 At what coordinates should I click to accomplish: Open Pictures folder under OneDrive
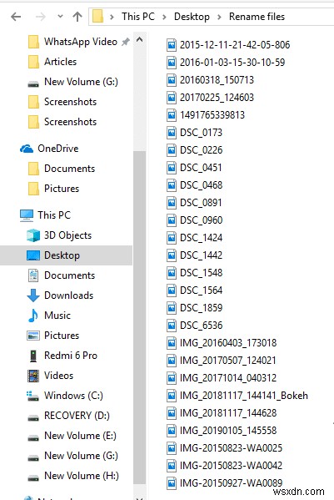click(62, 189)
